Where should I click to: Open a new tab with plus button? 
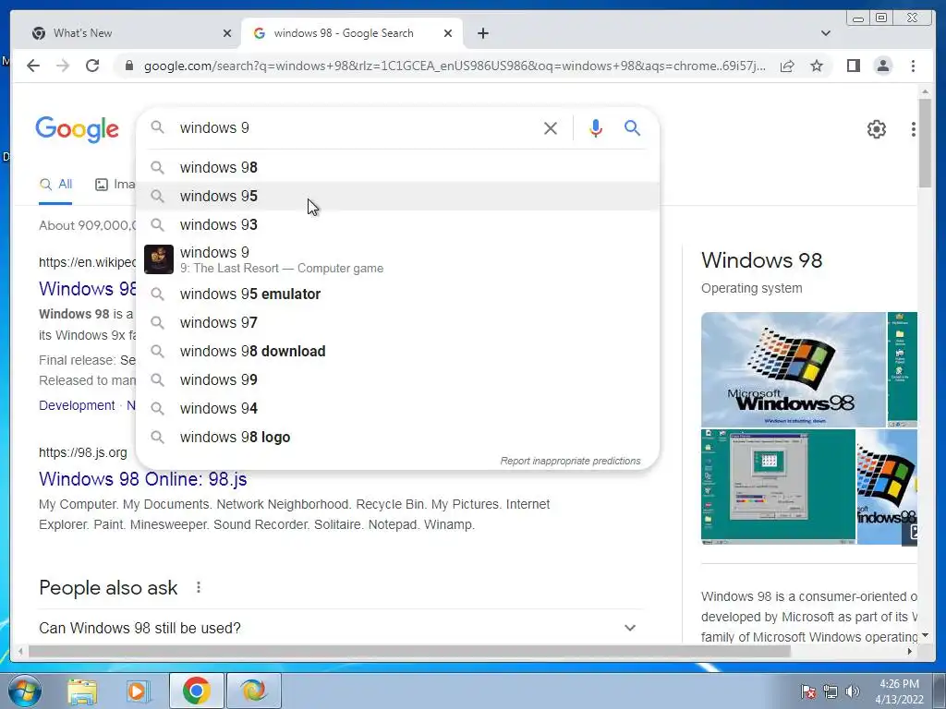[482, 33]
